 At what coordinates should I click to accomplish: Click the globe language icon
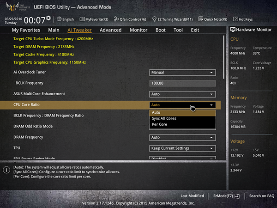click(59, 19)
